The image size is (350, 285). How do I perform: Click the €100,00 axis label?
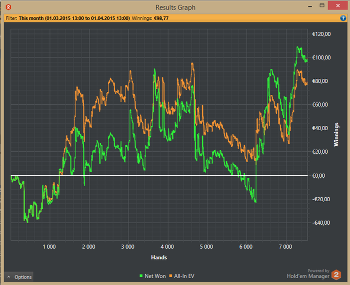[x=321, y=57]
